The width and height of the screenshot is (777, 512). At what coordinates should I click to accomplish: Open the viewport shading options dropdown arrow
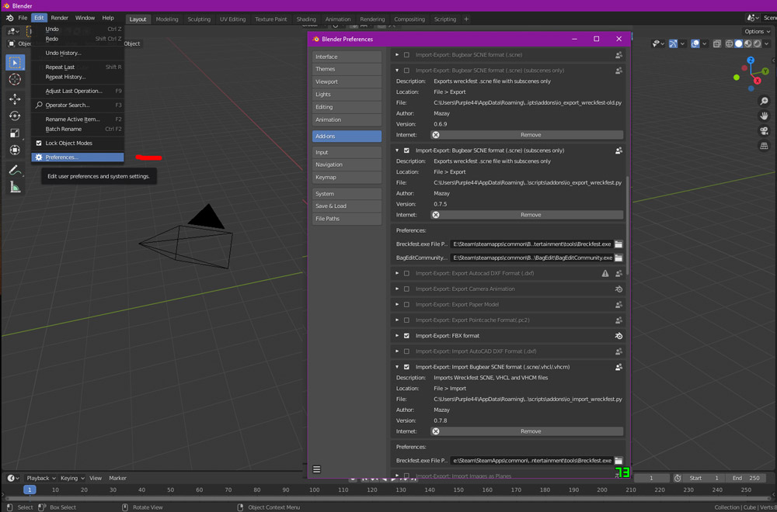click(x=767, y=43)
